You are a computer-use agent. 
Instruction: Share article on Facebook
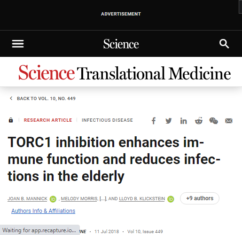tap(154, 121)
